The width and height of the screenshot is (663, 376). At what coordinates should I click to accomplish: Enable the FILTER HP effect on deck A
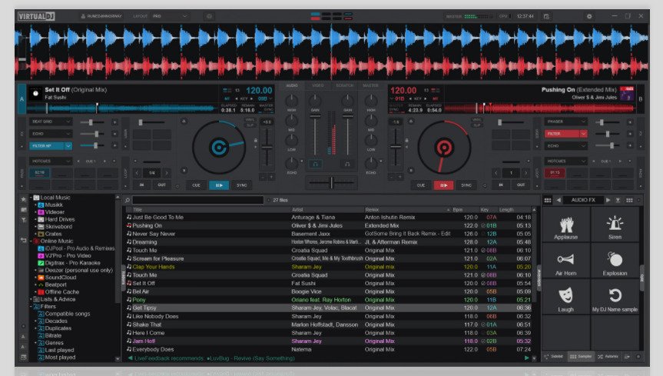pos(46,145)
